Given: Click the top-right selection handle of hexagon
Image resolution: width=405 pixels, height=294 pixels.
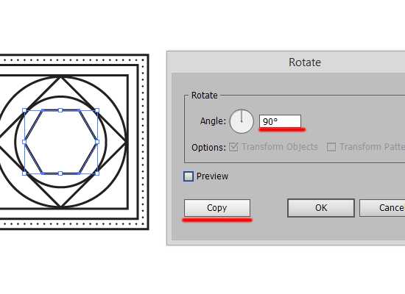Looking at the screenshot, I should click(x=97, y=110).
